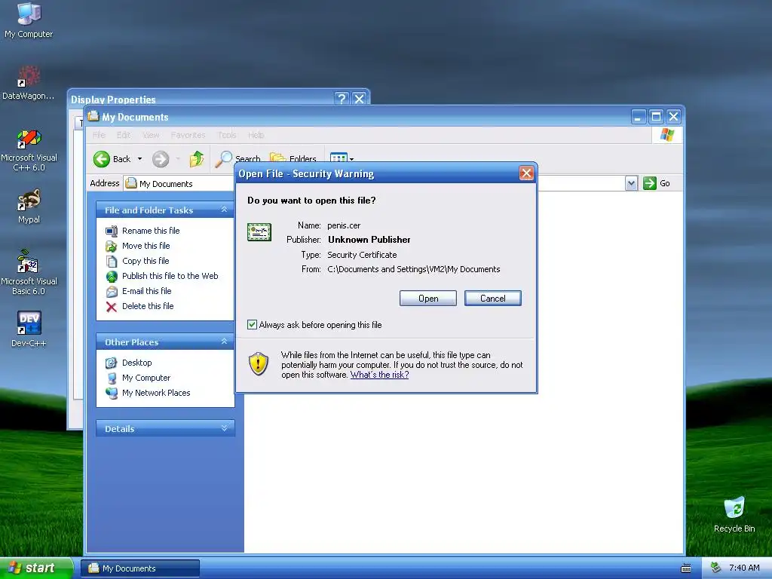Open the Favorites menu
772x579 pixels.
tap(188, 135)
